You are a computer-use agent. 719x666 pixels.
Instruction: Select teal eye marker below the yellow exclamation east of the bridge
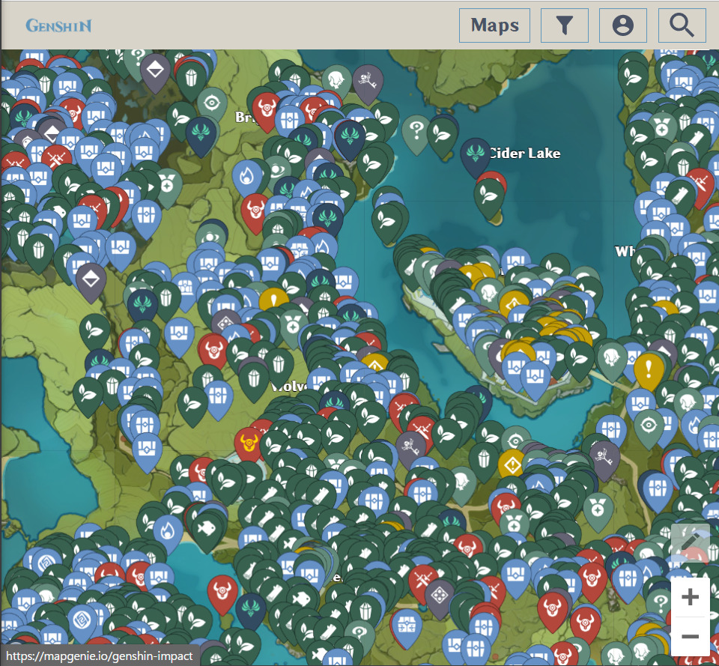click(x=649, y=428)
